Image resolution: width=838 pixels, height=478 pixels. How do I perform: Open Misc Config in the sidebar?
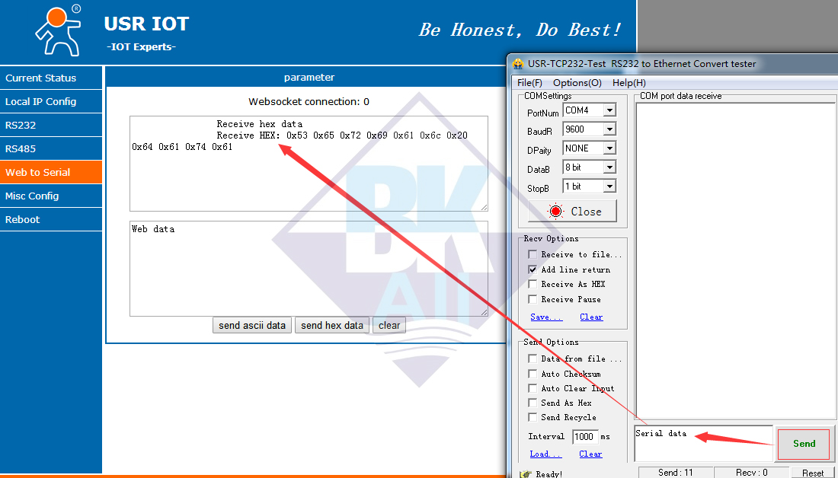[x=51, y=196]
